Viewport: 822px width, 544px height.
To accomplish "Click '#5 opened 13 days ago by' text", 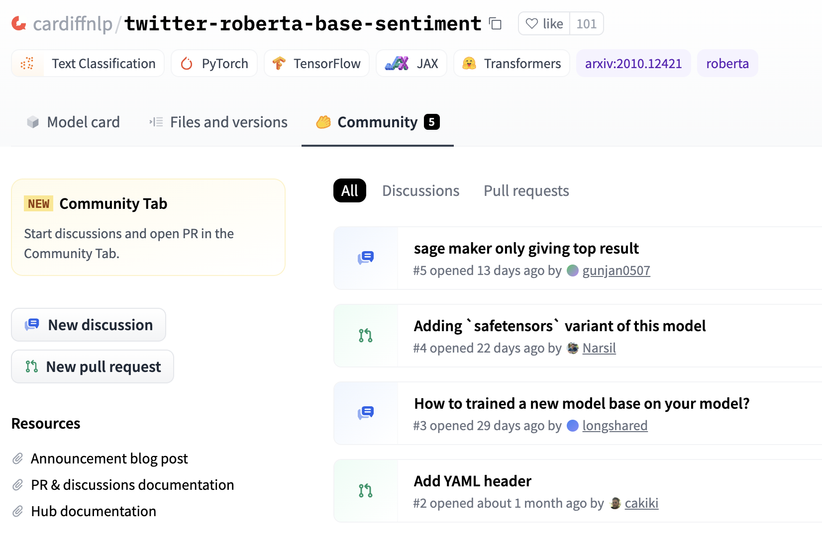I will tap(487, 270).
